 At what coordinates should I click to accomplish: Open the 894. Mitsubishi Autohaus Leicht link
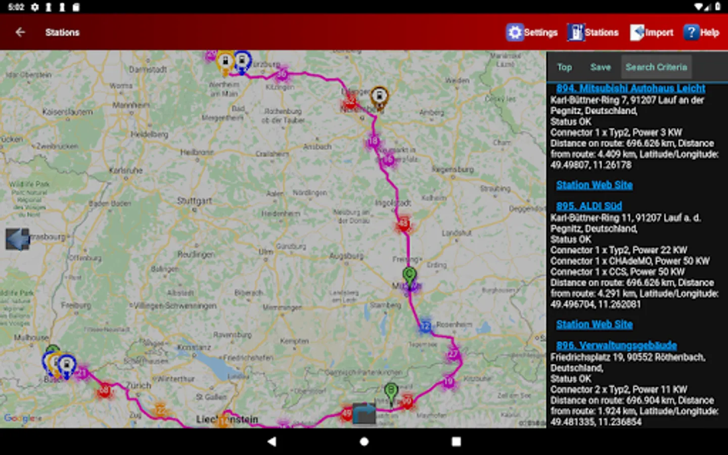pos(630,88)
